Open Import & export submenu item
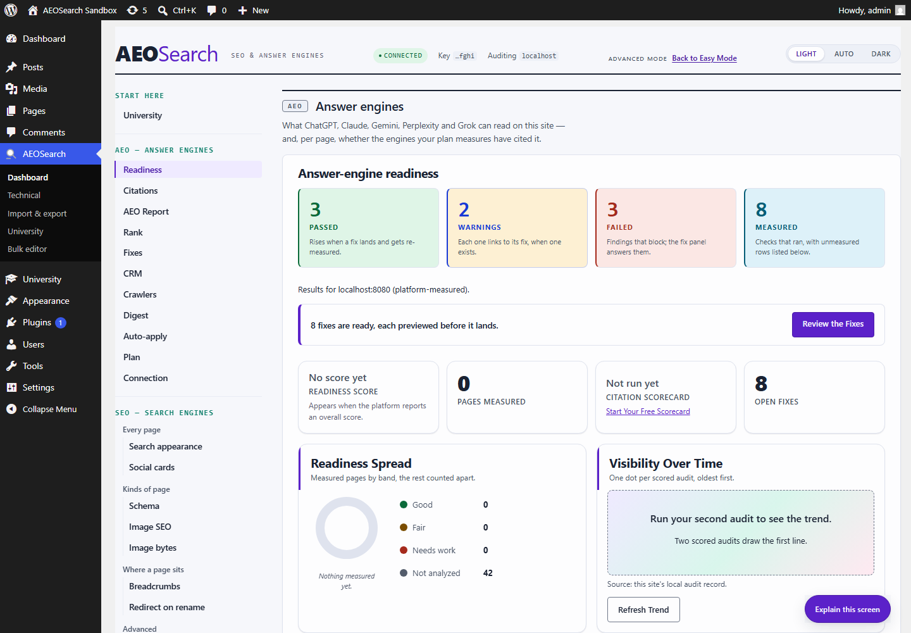Image resolution: width=911 pixels, height=633 pixels. coord(37,214)
